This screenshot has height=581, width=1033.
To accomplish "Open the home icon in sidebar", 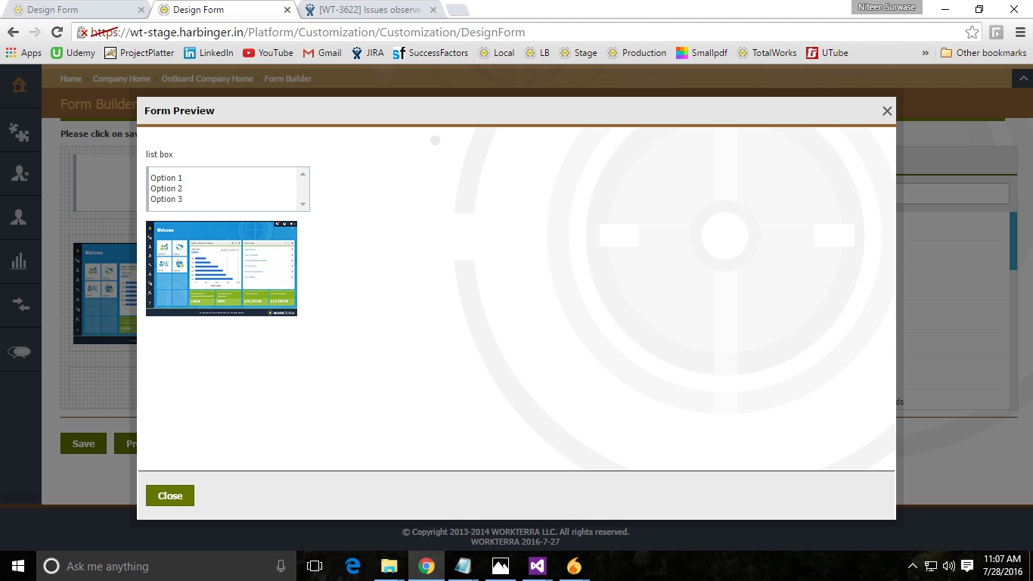I will (20, 85).
